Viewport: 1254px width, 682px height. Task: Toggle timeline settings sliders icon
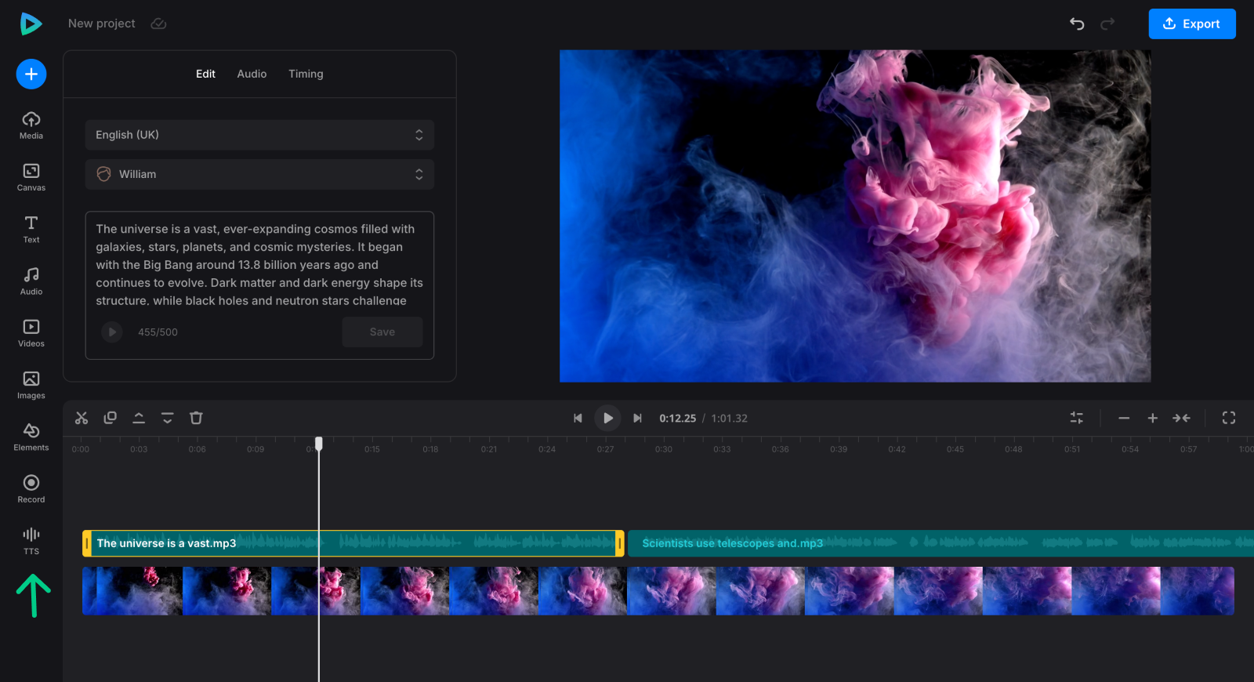point(1077,418)
